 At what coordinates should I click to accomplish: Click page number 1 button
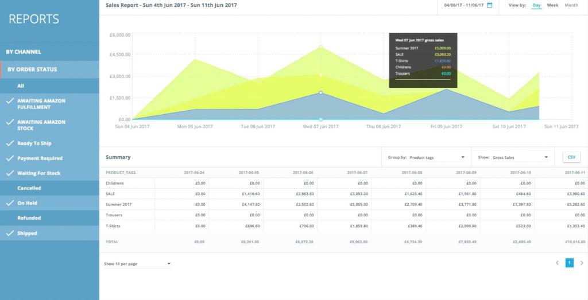[x=569, y=263]
